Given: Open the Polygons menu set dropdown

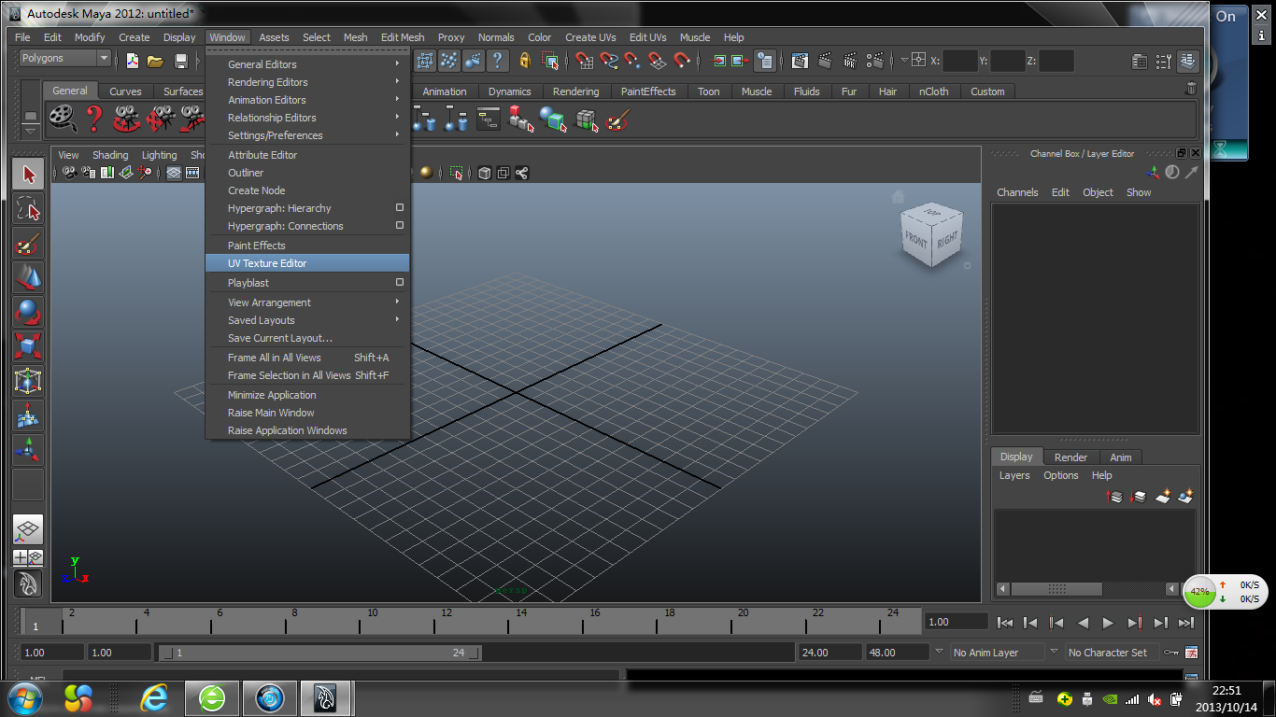Looking at the screenshot, I should click(64, 58).
